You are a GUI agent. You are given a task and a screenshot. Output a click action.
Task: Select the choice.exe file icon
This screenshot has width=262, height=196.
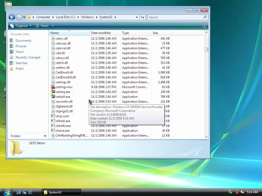coord(53,130)
